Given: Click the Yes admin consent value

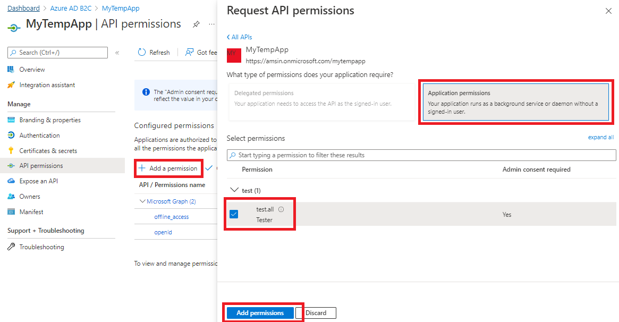Looking at the screenshot, I should tap(507, 215).
